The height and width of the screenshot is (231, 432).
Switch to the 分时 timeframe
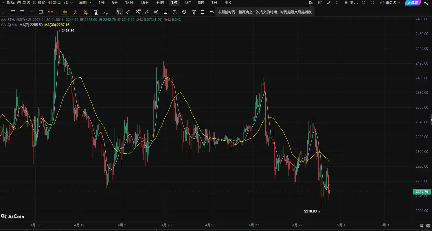(160, 3)
